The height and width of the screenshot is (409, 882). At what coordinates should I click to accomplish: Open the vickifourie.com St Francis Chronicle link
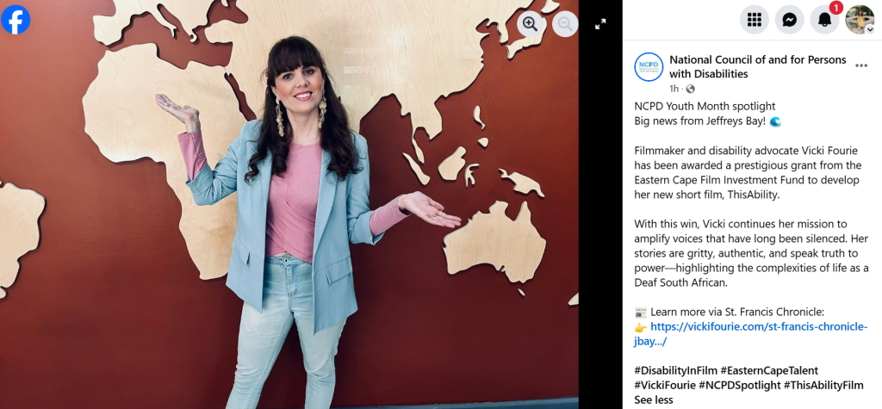point(751,334)
